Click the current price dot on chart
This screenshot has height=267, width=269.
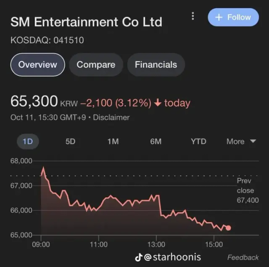pos(228,228)
